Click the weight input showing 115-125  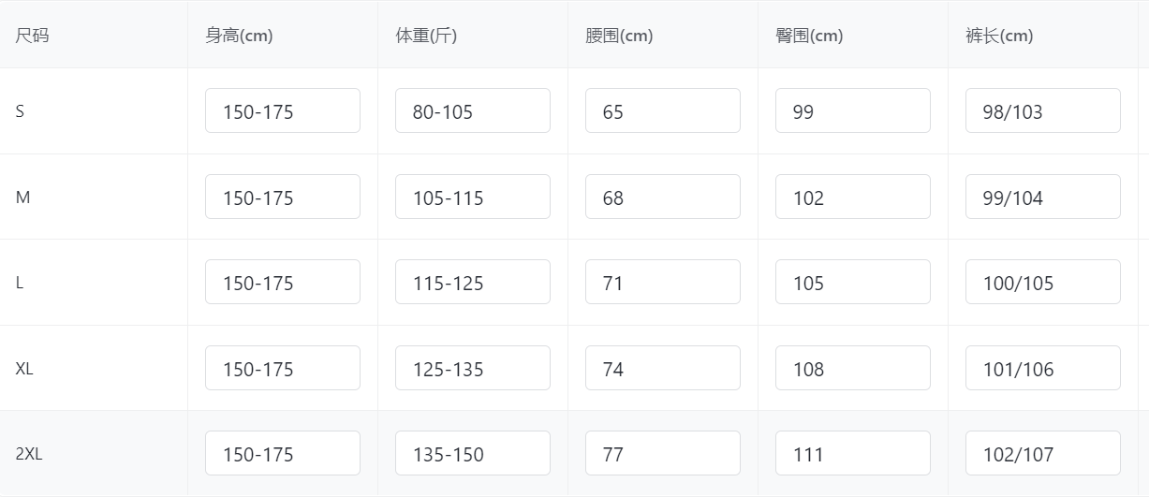click(x=472, y=283)
